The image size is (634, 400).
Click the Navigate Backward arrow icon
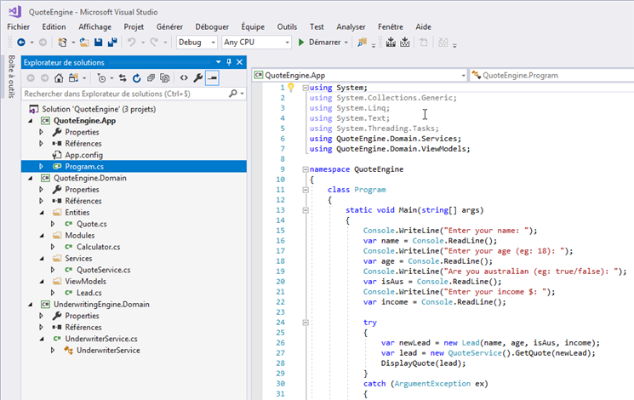point(20,42)
